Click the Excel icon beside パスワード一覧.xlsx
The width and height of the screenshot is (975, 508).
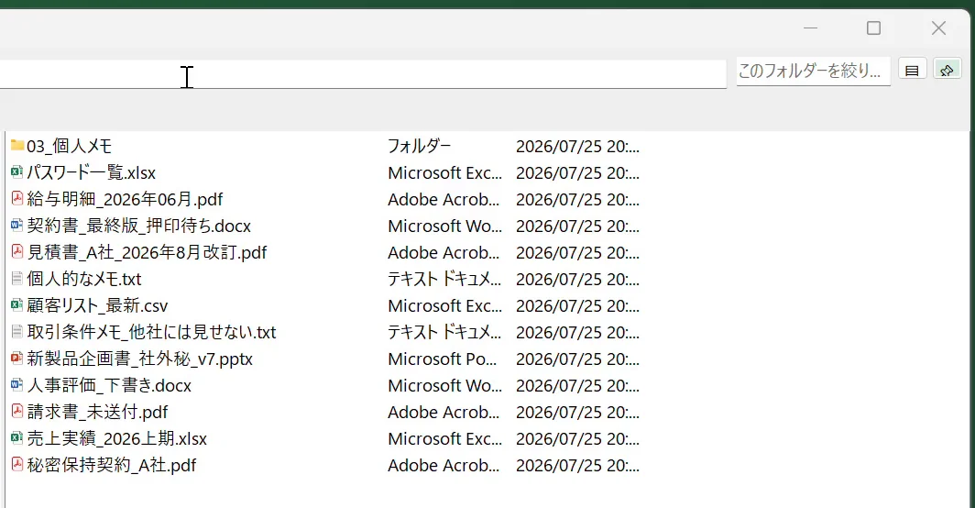(x=17, y=172)
